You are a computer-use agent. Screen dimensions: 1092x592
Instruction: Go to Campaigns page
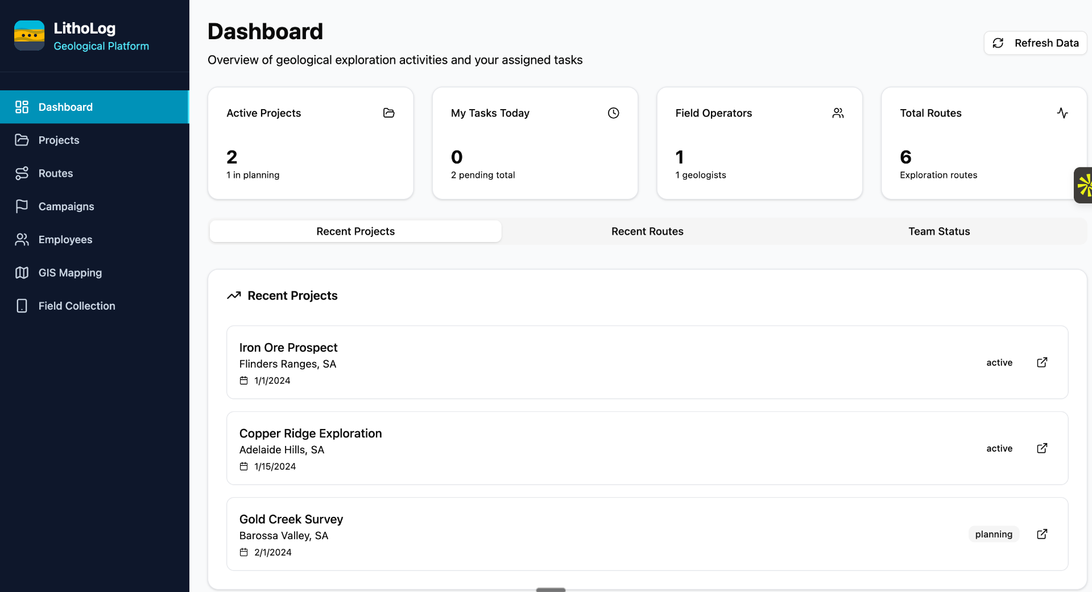(66, 206)
